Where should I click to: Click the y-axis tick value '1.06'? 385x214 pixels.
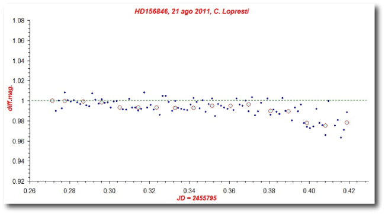point(19,41)
